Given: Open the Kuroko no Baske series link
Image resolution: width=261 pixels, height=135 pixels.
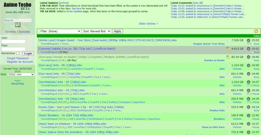Looking at the screenshot, I should (214, 61).
